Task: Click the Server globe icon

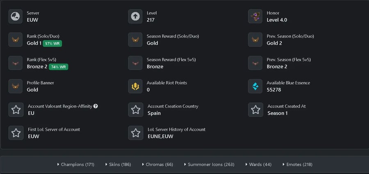Action: (16, 16)
